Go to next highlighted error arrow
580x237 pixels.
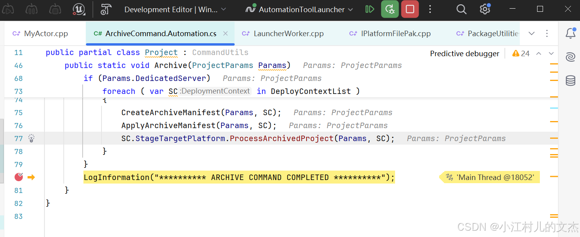click(551, 54)
